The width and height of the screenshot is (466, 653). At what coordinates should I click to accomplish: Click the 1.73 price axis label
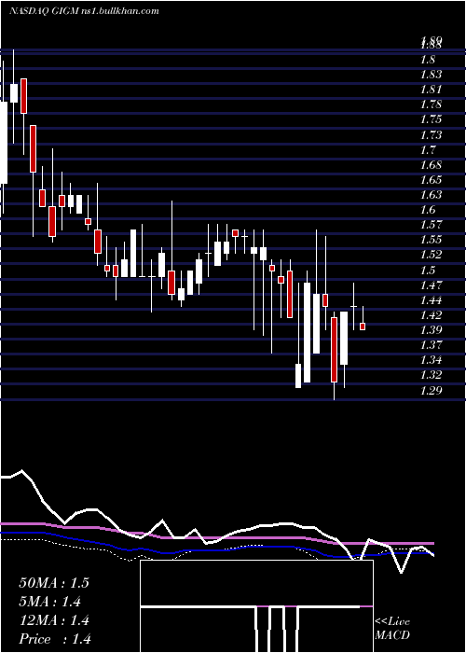[431, 135]
